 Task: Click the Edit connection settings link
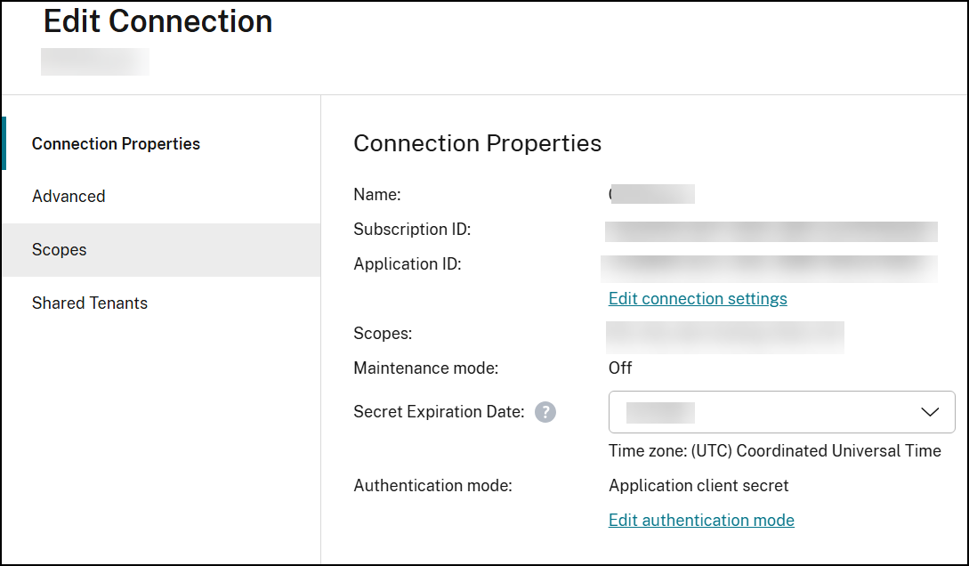click(x=698, y=299)
